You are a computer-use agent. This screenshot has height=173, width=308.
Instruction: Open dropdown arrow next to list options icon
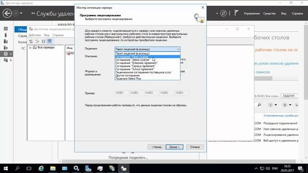pos(276,105)
